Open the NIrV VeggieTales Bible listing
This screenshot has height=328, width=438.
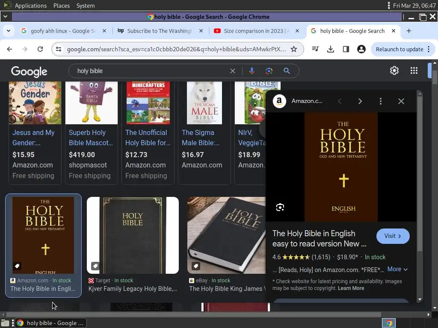tap(252, 138)
